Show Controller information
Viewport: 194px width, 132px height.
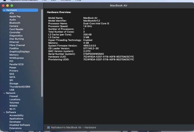click(15, 32)
